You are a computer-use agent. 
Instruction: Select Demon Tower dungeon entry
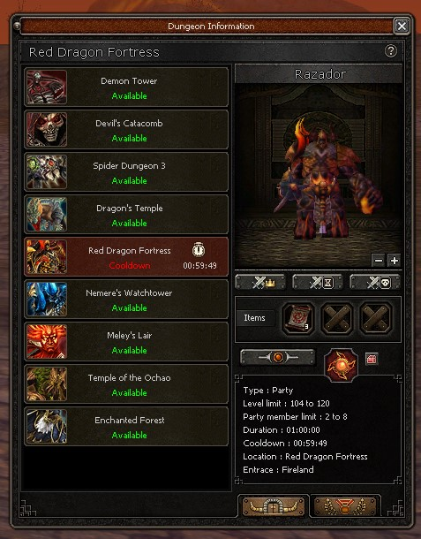126,87
